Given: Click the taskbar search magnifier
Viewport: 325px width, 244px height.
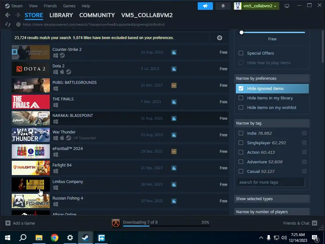Looking at the screenshot, I should [x=23, y=238].
